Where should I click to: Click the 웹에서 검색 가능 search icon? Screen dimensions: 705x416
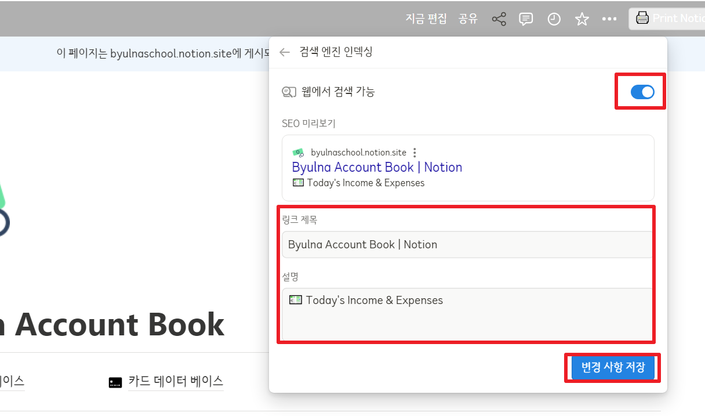[x=289, y=92]
